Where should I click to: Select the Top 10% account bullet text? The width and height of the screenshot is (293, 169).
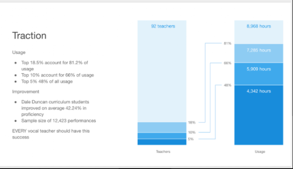58,75
